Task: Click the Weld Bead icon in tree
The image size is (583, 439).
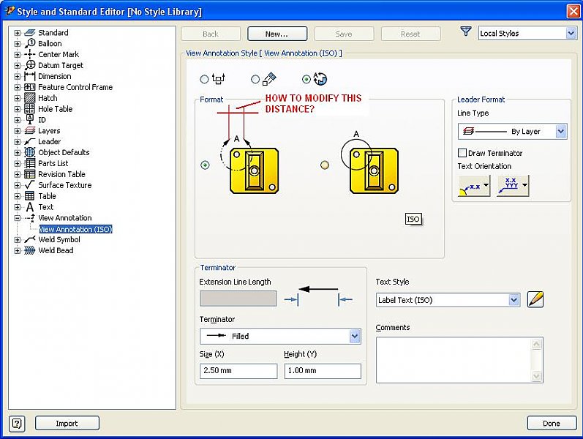Action: point(30,250)
